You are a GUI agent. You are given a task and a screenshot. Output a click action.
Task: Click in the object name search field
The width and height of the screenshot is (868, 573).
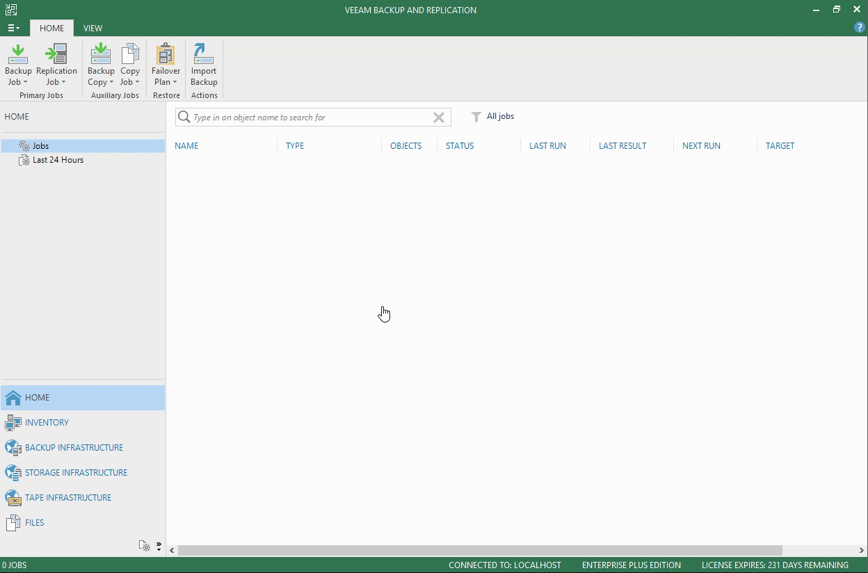click(310, 118)
